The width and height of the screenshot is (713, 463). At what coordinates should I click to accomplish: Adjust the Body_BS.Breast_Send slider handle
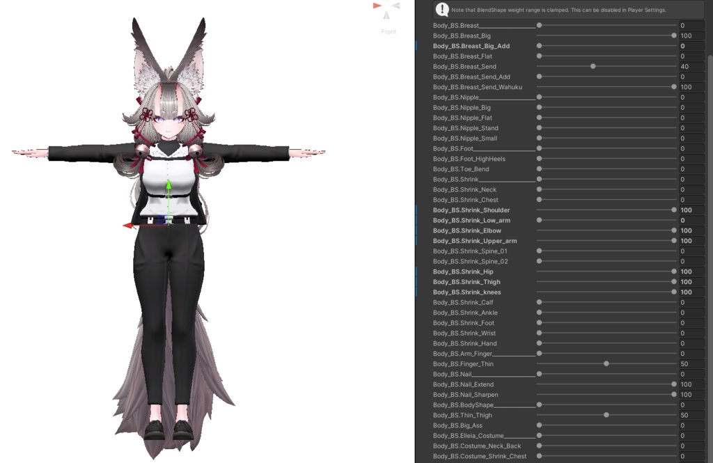[x=593, y=66]
